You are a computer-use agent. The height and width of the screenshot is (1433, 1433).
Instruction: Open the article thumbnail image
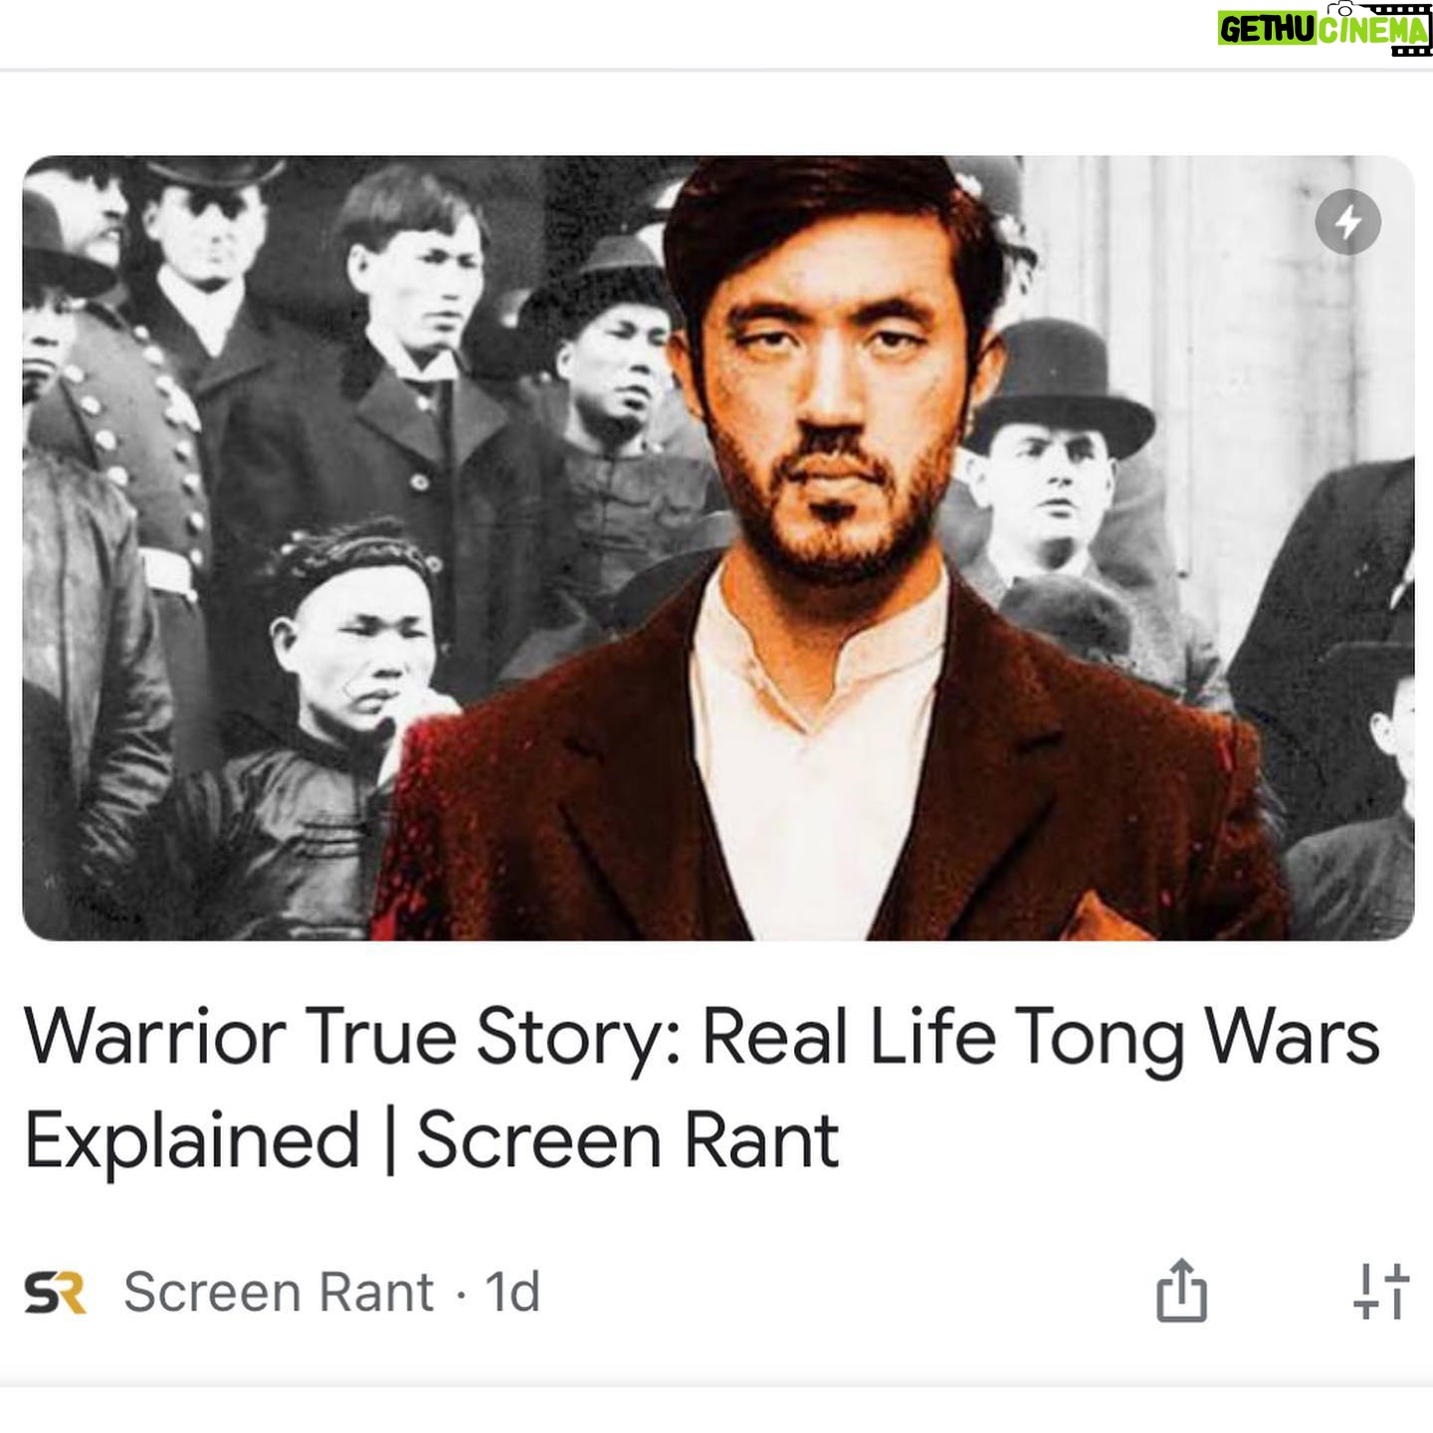point(717,547)
